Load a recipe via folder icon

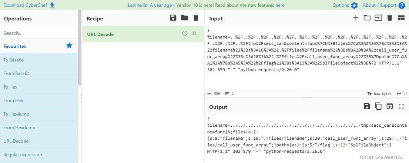coord(184,18)
